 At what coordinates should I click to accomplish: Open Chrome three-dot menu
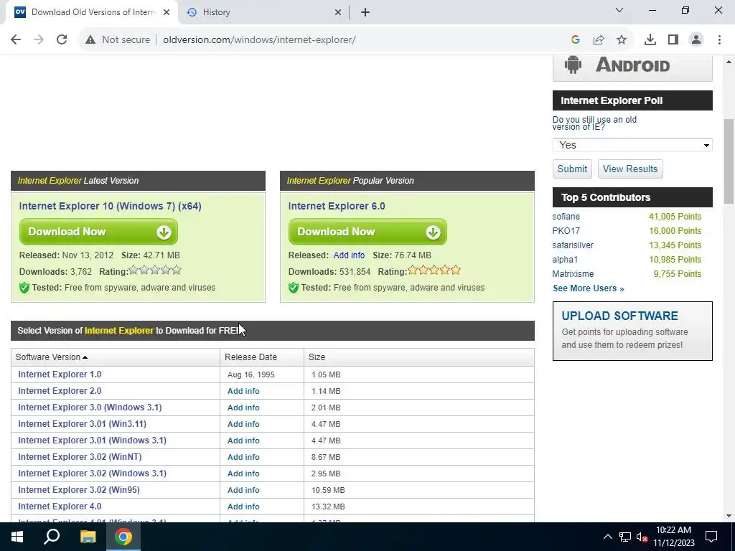719,40
